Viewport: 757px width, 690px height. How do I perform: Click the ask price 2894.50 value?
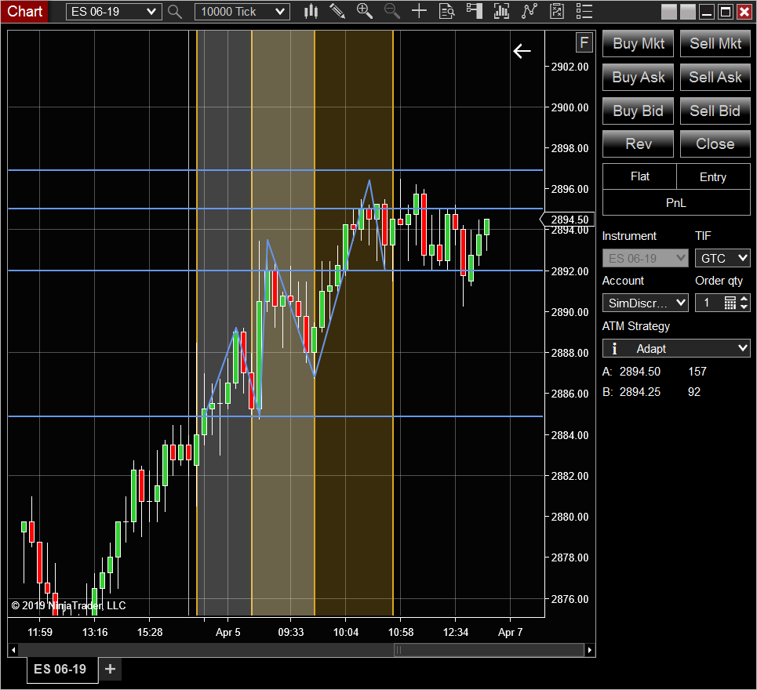pyautogui.click(x=639, y=372)
